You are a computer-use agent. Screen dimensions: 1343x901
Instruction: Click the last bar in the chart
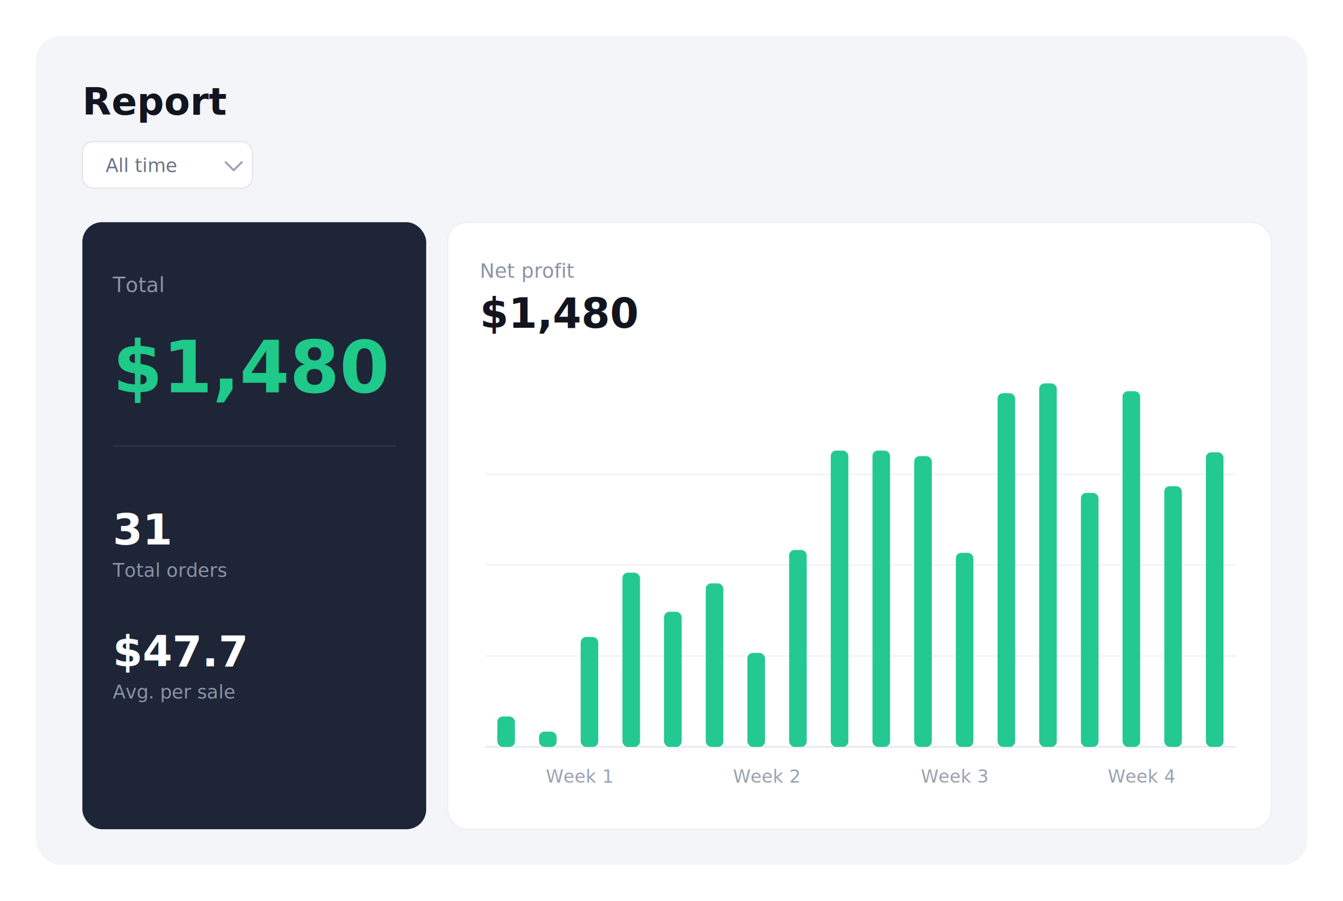pos(1214,599)
